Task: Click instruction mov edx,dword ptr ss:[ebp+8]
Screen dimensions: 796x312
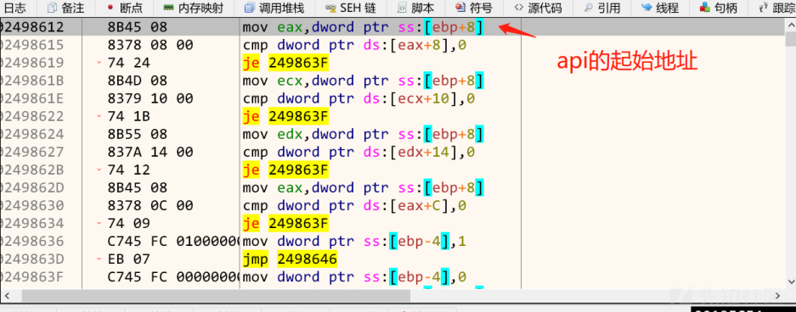Action: (x=363, y=134)
